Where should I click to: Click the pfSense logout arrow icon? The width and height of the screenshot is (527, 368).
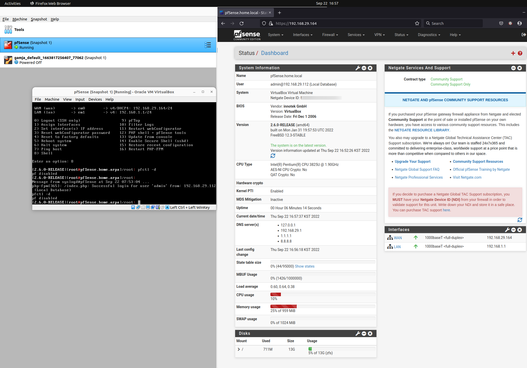(523, 35)
